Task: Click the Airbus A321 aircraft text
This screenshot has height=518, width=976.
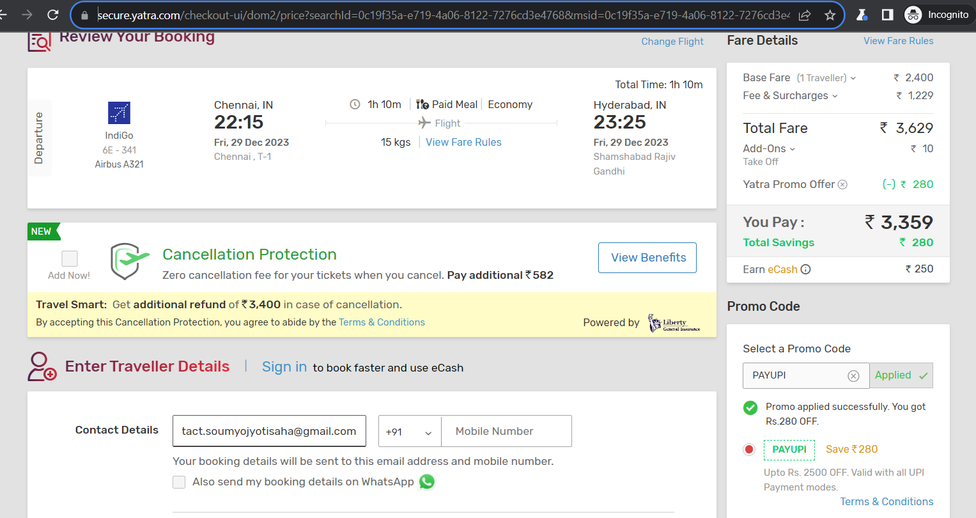Action: [120, 164]
